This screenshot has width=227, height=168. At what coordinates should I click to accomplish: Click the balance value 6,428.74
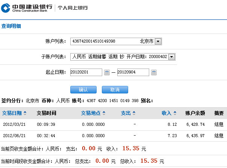tap(195, 124)
